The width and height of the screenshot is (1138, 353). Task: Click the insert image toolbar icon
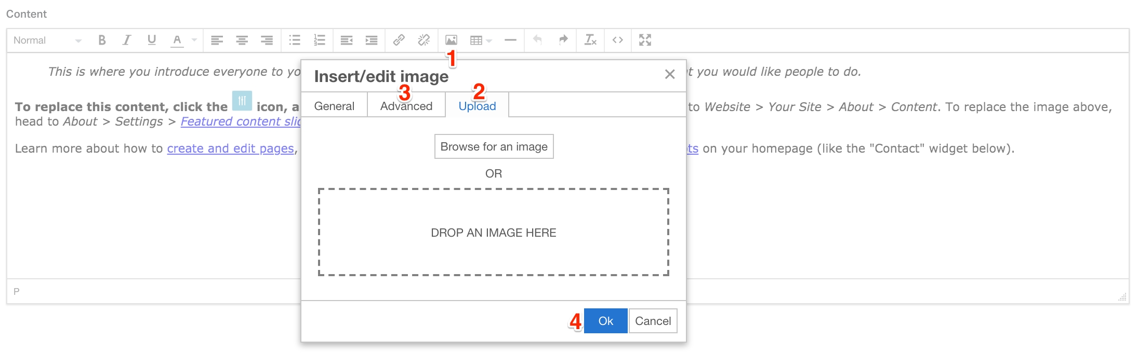451,40
